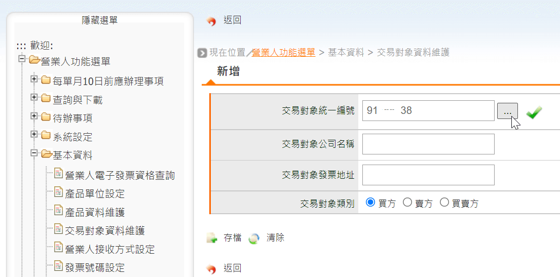Collapse the 營業人功能選單 tree node
The width and height of the screenshot is (560, 277).
click(x=22, y=59)
